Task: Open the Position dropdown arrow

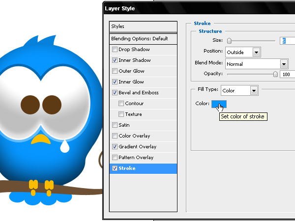Action: click(x=256, y=52)
